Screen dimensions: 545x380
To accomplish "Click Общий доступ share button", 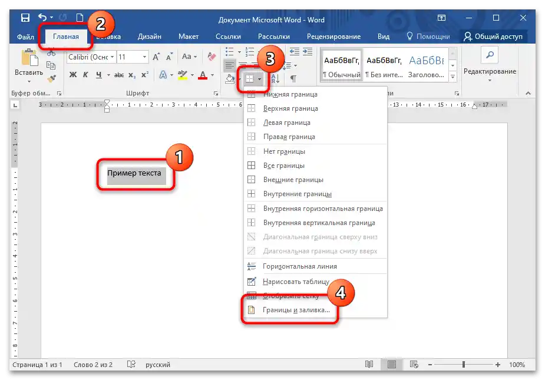I will coord(494,37).
